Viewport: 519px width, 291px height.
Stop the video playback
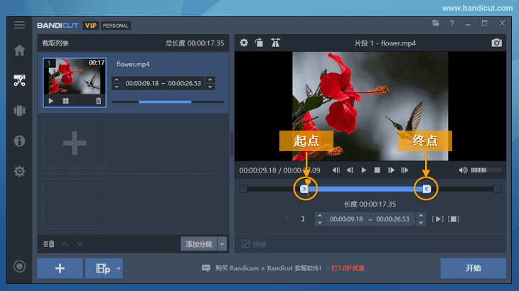tap(377, 170)
